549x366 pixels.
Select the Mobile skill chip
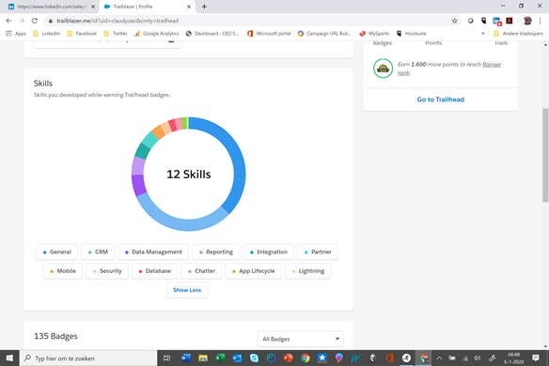tap(63, 271)
